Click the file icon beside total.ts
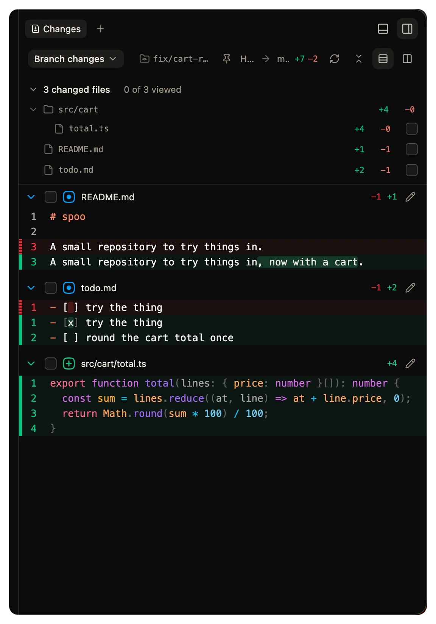The width and height of the screenshot is (436, 624). click(59, 129)
